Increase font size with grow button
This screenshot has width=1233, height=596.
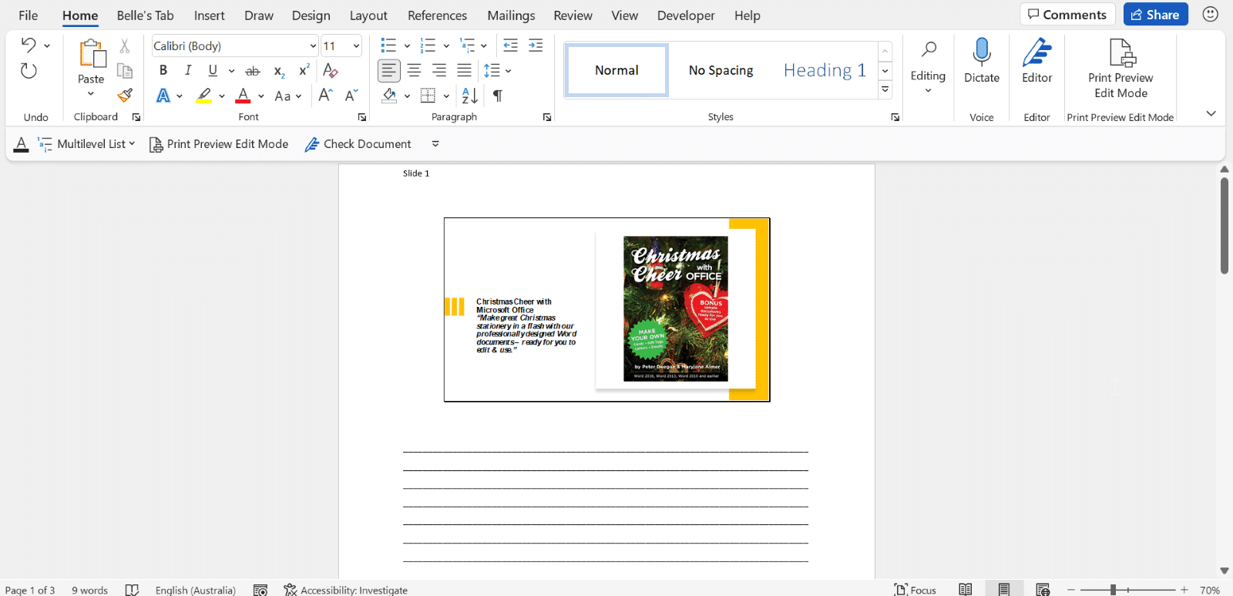tap(325, 96)
